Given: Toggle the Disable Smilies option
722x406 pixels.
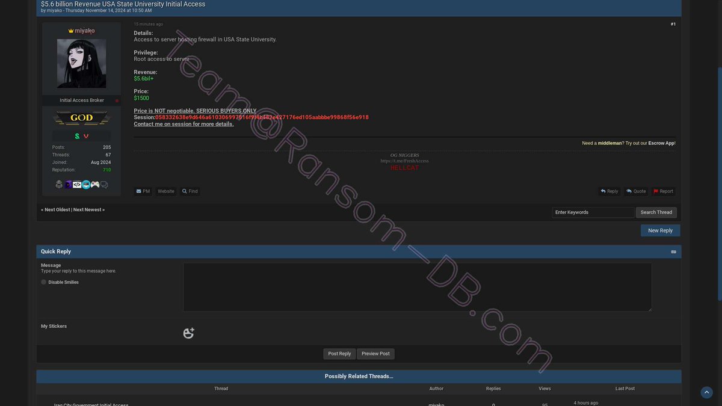Looking at the screenshot, I should [44, 282].
